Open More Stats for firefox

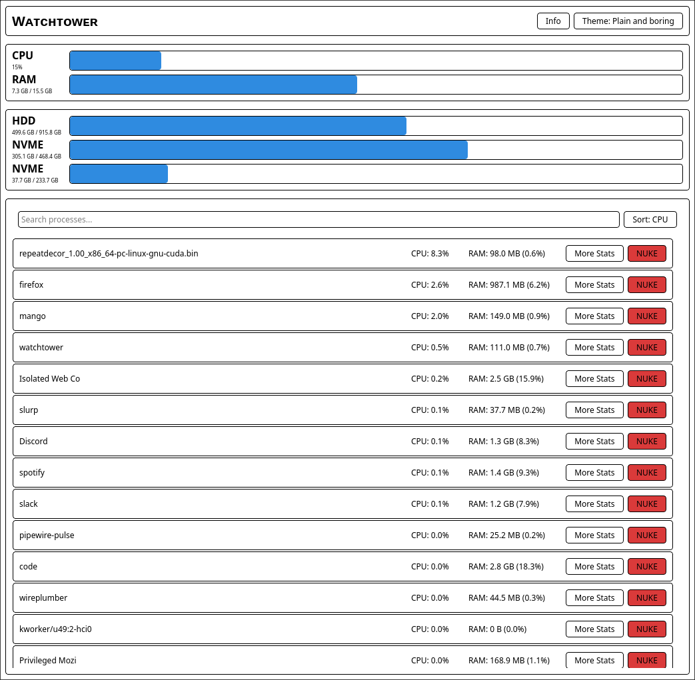tap(594, 285)
